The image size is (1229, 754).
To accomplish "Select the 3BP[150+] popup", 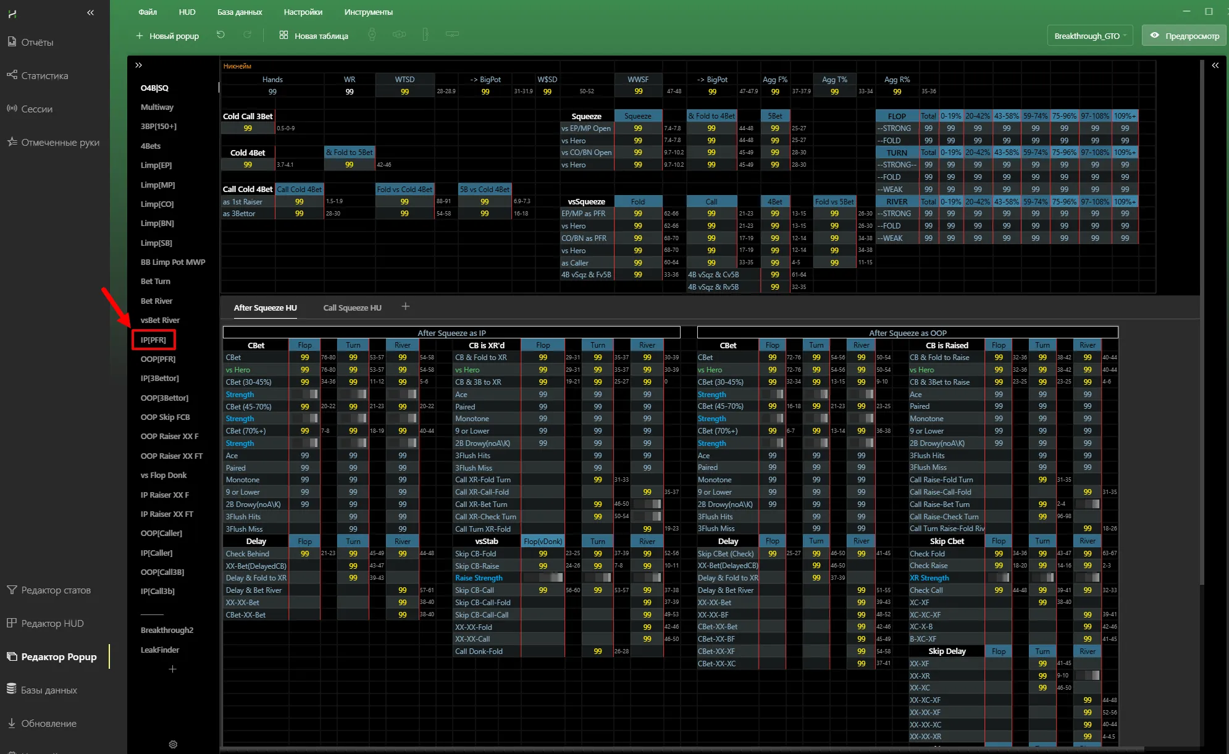I will tap(158, 126).
